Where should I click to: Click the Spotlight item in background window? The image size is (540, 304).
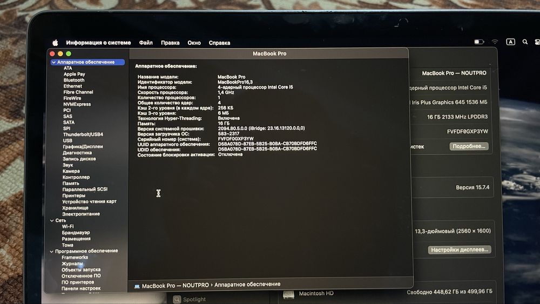coord(194,299)
